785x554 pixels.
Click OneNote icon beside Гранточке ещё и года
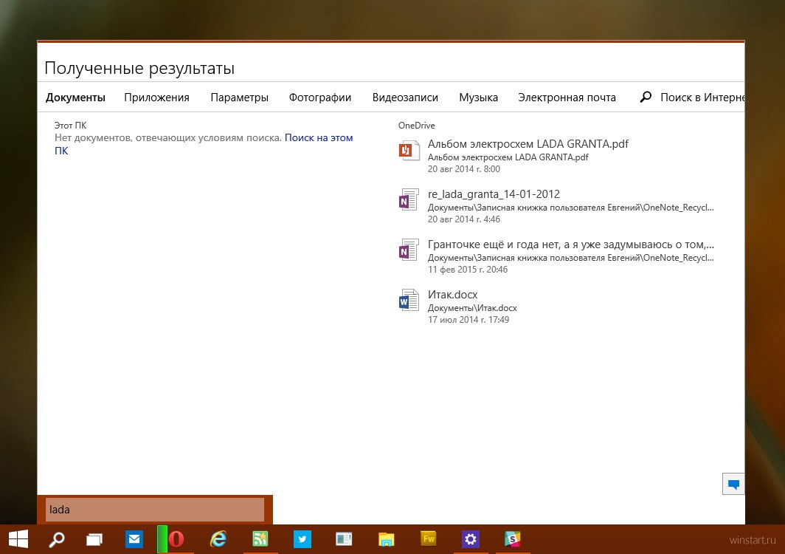409,250
